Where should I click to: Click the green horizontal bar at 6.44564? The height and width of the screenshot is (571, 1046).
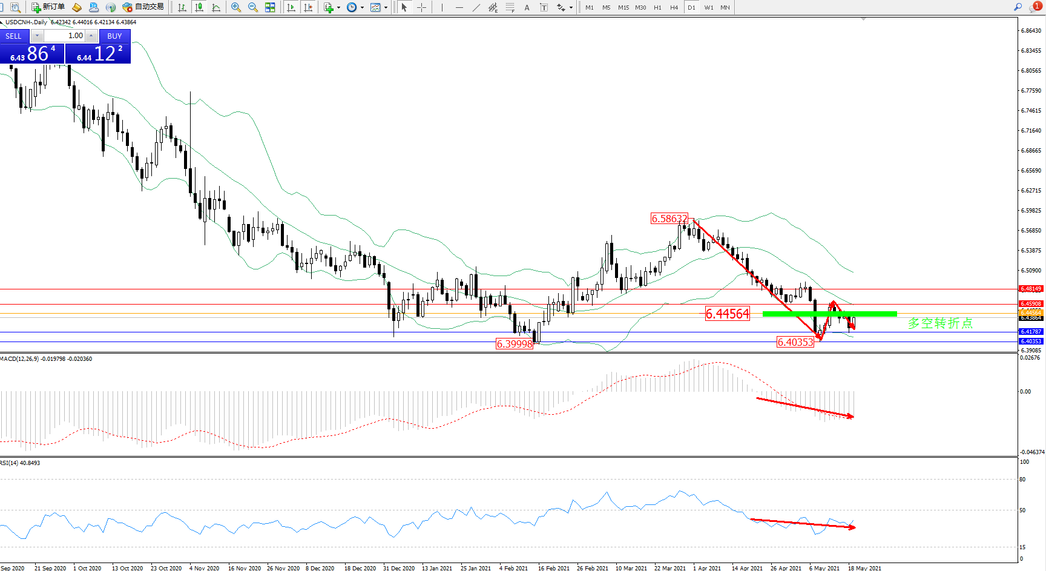click(829, 314)
